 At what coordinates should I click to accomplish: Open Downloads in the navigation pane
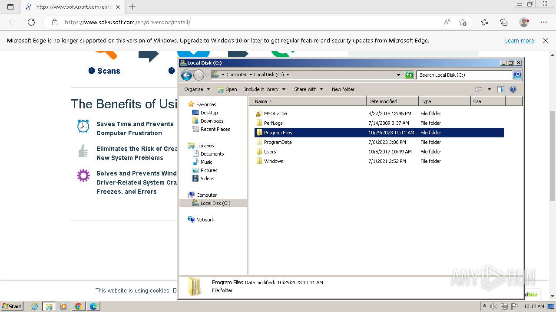click(x=212, y=121)
